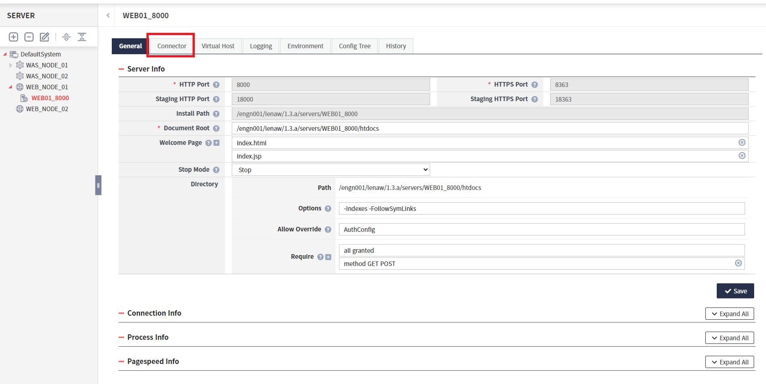Click help icon next to HTTP Port
The width and height of the screenshot is (766, 384).
point(216,85)
